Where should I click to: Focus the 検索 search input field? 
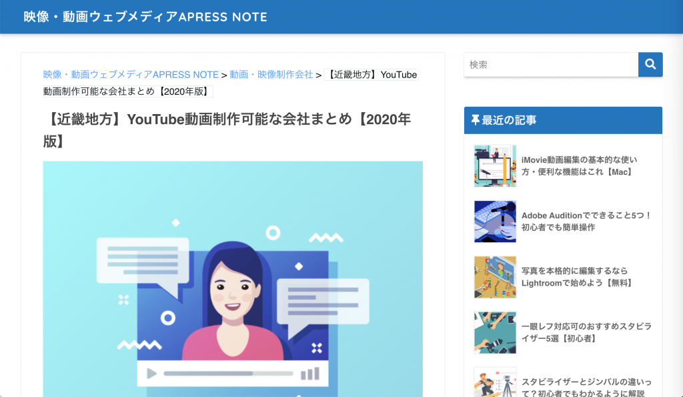(551, 65)
